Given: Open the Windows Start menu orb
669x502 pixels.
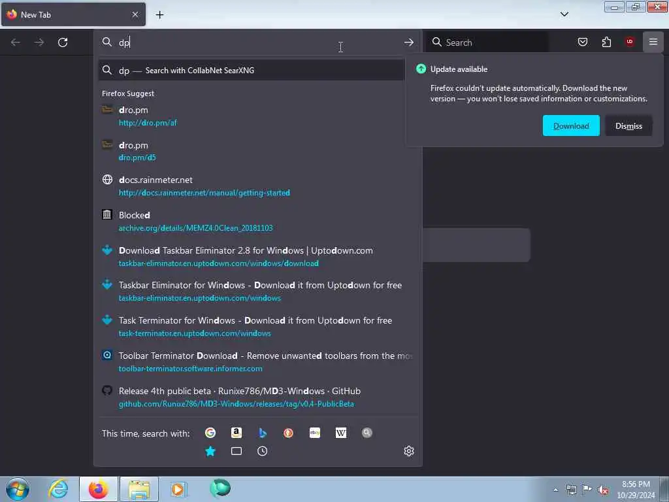Looking at the screenshot, I should pyautogui.click(x=18, y=489).
